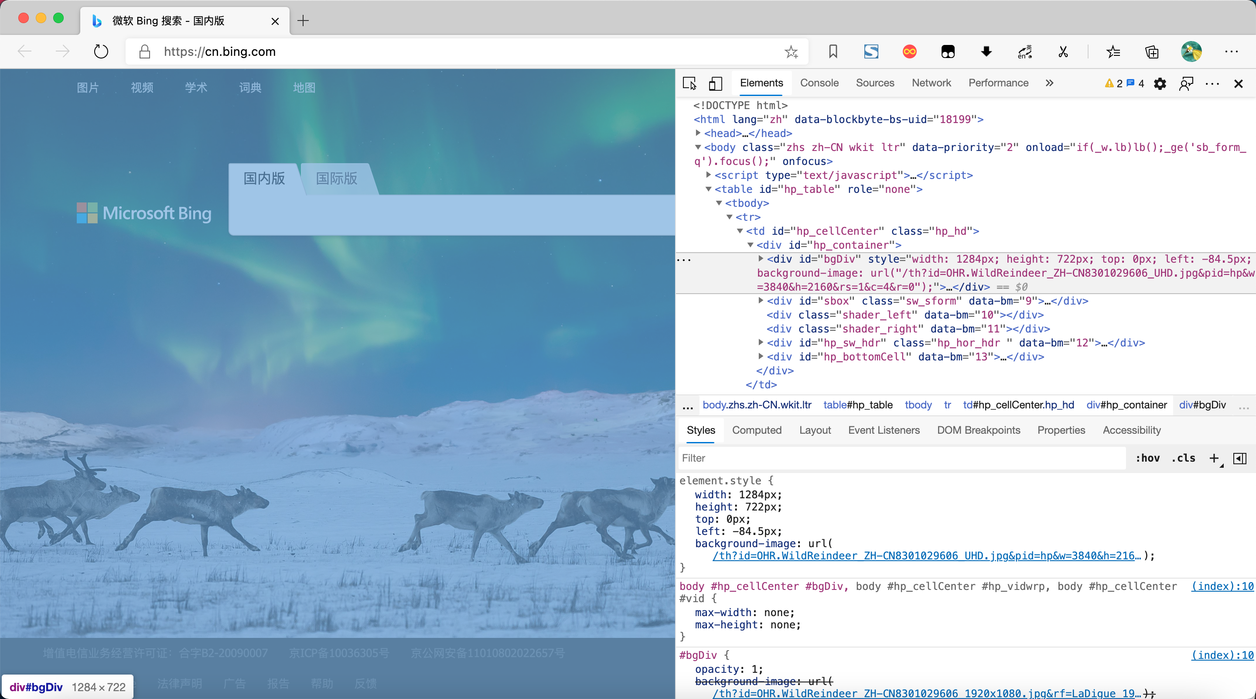
Task: Open the Properties tab
Action: pos(1061,430)
